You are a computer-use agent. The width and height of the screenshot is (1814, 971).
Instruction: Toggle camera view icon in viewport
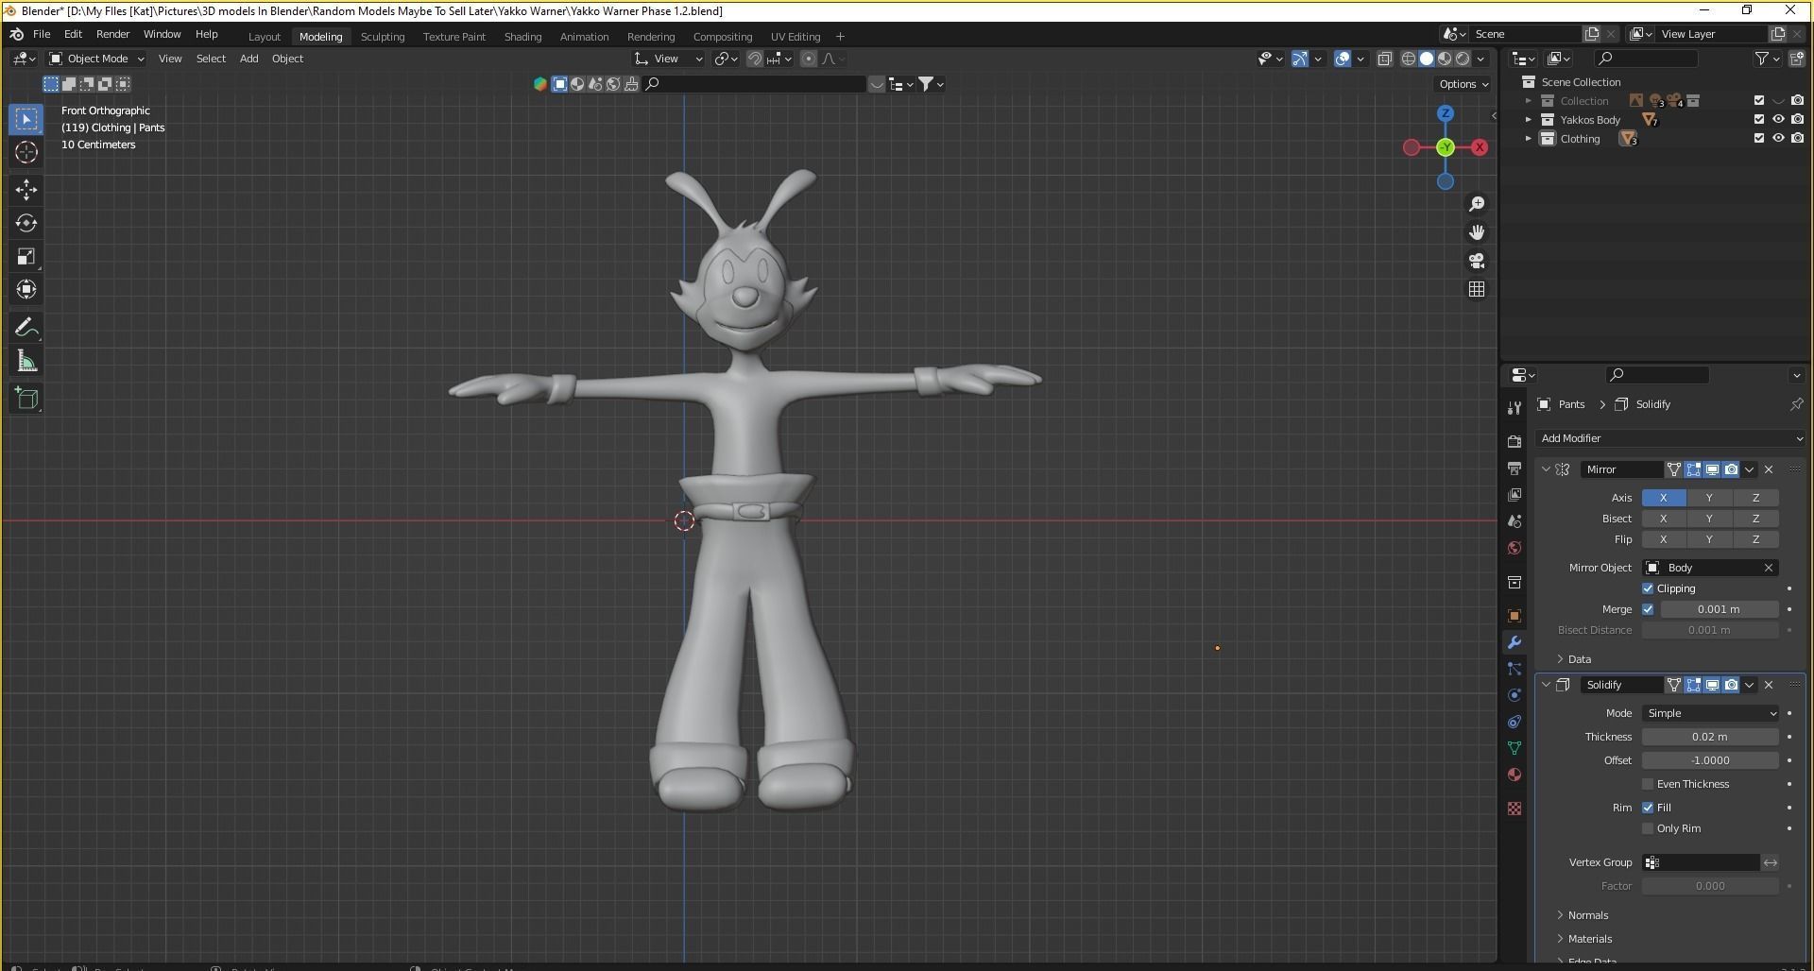coord(1477,261)
